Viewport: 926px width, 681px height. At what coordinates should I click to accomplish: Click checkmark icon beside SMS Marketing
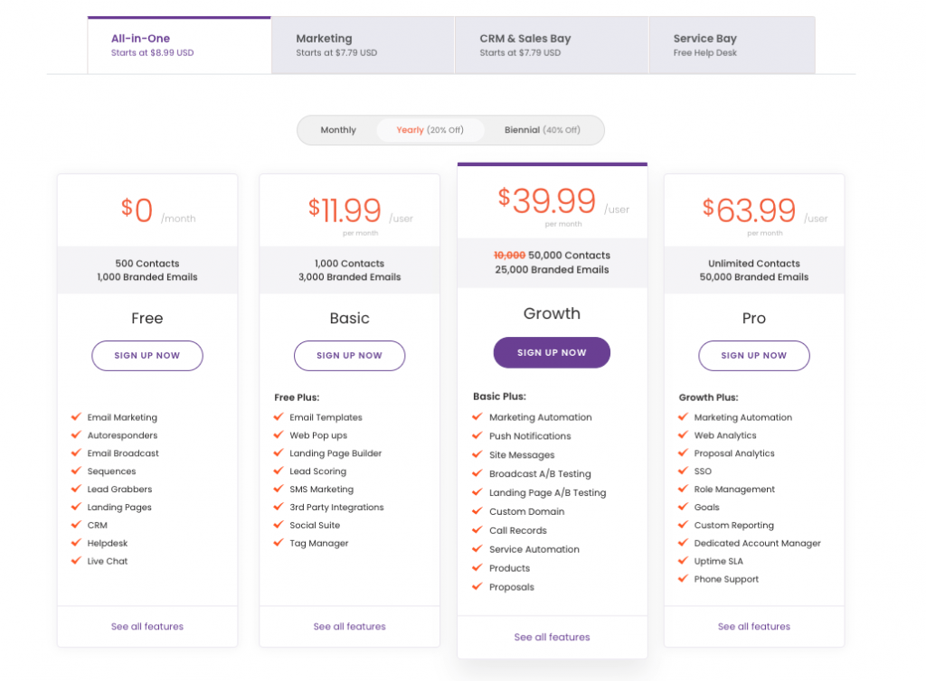point(279,489)
